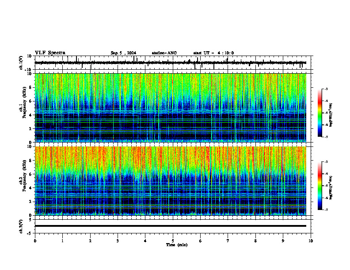Click inside the ch.1 spectrogram panel
Image resolution: width=350 pixels, height=270 pixels.
pyautogui.click(x=170, y=108)
